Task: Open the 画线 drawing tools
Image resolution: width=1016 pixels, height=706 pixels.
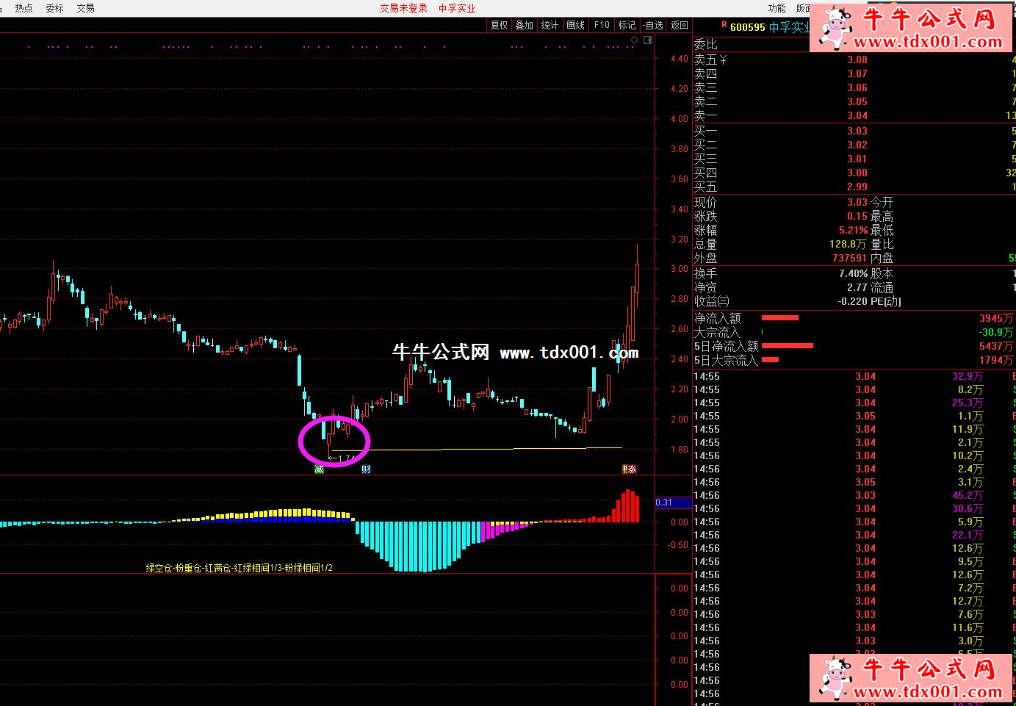Action: (576, 25)
